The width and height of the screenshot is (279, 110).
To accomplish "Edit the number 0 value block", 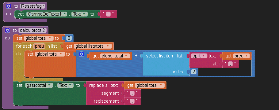I will [x=69, y=38].
